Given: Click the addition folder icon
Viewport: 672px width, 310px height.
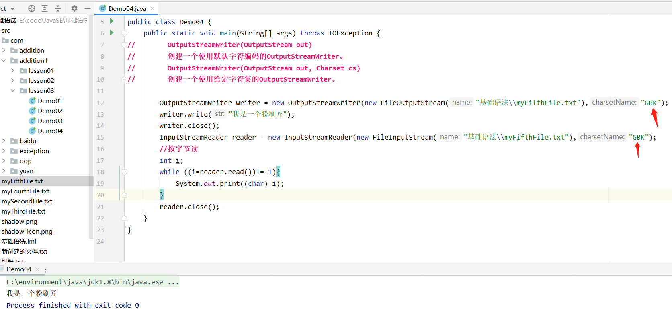Looking at the screenshot, I should (x=14, y=50).
